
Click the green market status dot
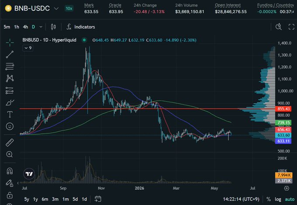(x=84, y=40)
